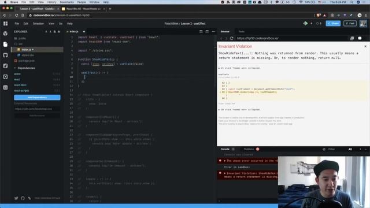Select the Console tab in bottom panel
This screenshot has width=370, height=208.
click(225, 149)
